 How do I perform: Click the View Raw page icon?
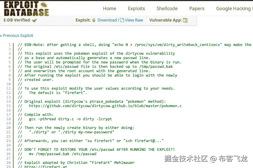tap(122, 20)
